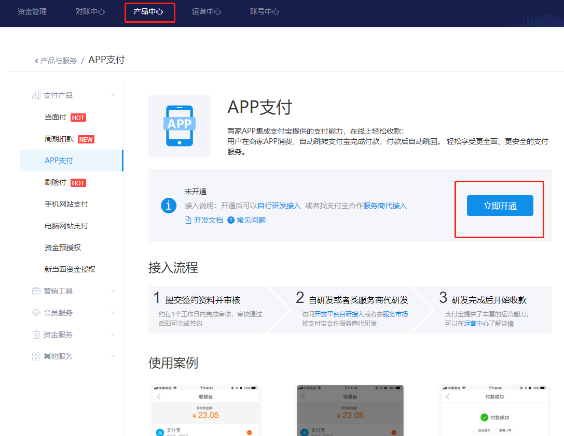Viewport: 564px width, 436px height.
Task: Open 手机网站支付 in the sidebar
Action: [x=66, y=204]
